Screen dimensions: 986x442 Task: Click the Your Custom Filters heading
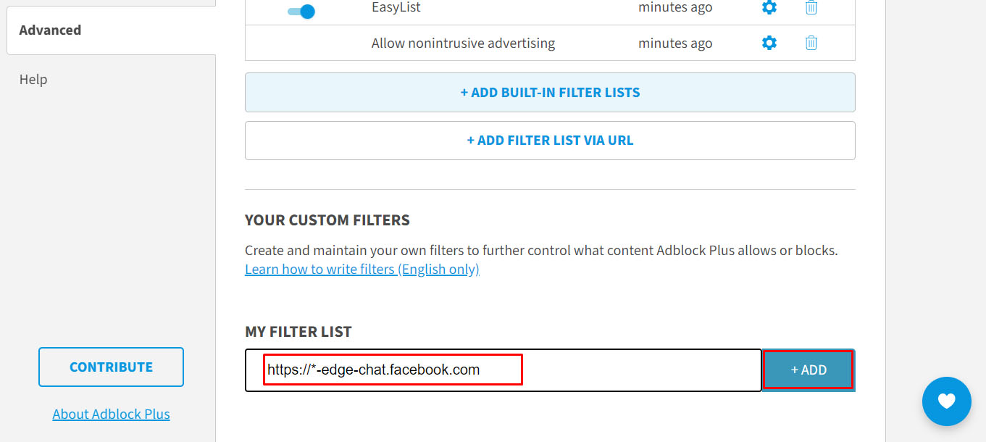point(327,220)
